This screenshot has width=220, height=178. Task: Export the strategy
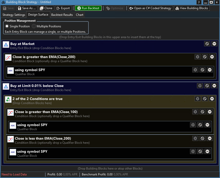coord(63,8)
